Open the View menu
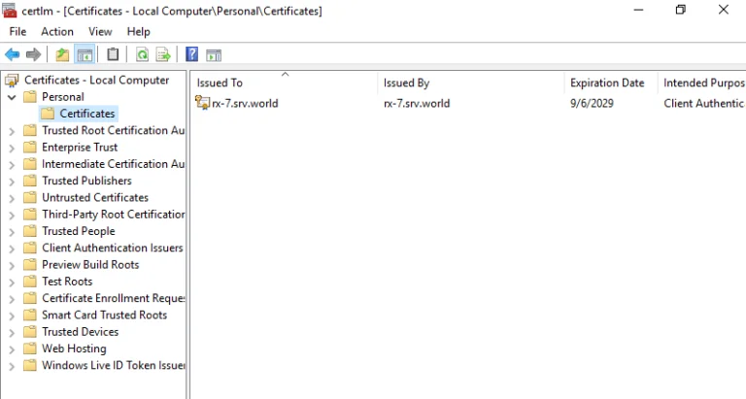746x399 pixels. 100,31
